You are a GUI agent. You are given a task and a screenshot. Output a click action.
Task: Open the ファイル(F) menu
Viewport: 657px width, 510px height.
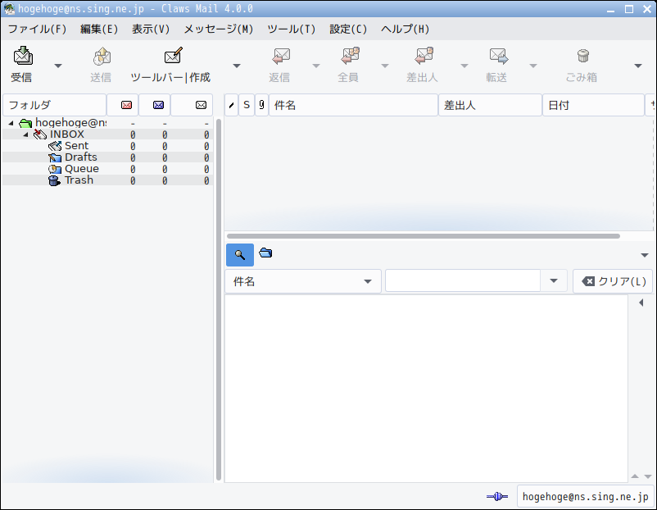(x=38, y=29)
